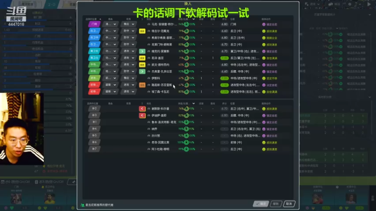Sort substitutes table by 位置 header
This screenshot has height=211, width=376.
[x=233, y=104]
